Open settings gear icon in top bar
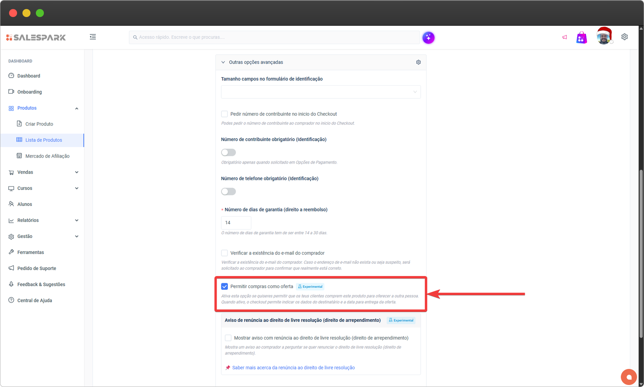The width and height of the screenshot is (644, 387). [x=624, y=37]
